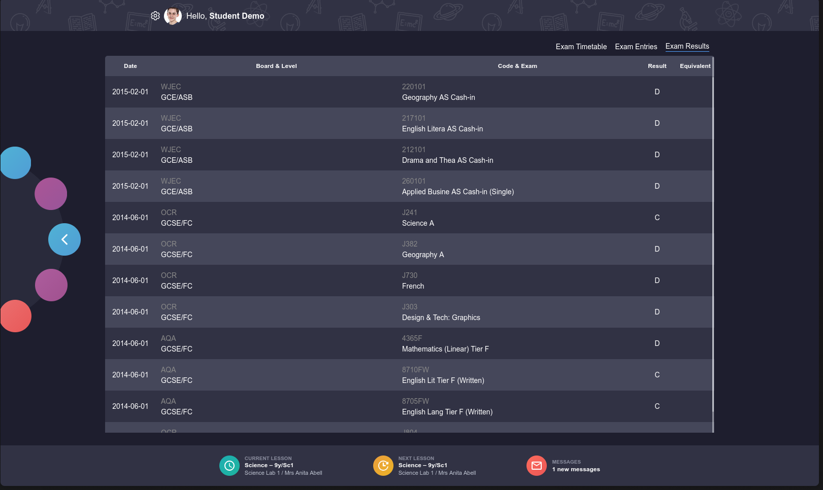This screenshot has width=823, height=490.
Task: Click the blue back arrow circle
Action: 64,239
